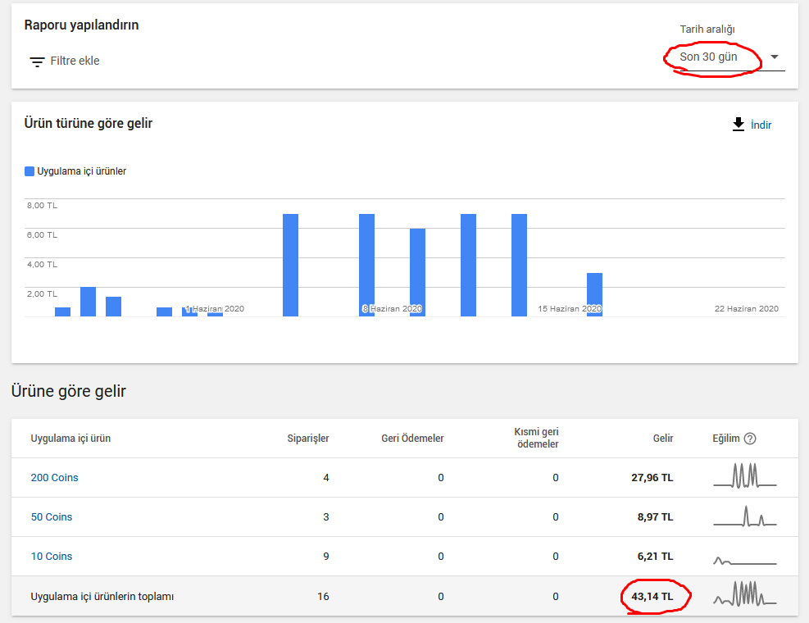Sort by the Gelir column header
The height and width of the screenshot is (623, 809).
(663, 439)
